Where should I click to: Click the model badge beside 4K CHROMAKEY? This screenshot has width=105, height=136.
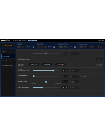(x=33, y=41)
